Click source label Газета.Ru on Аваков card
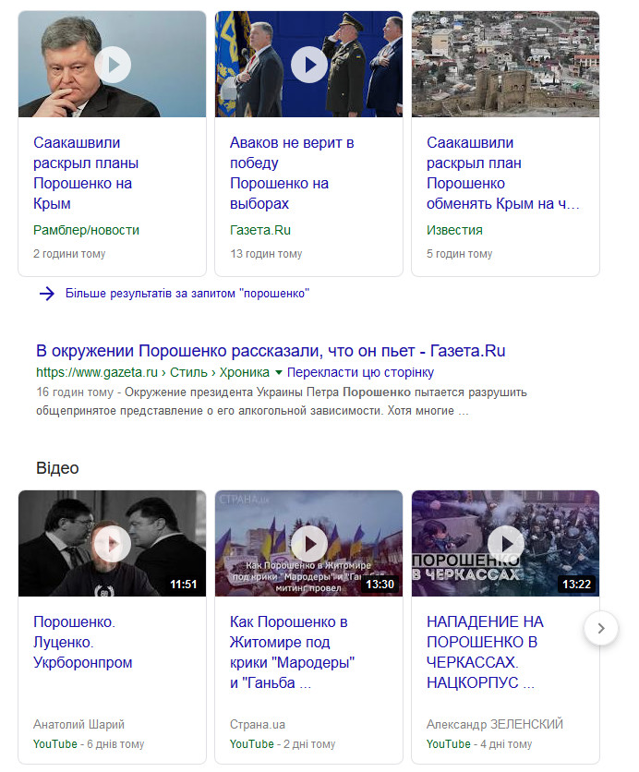This screenshot has width=639, height=772. click(x=259, y=230)
